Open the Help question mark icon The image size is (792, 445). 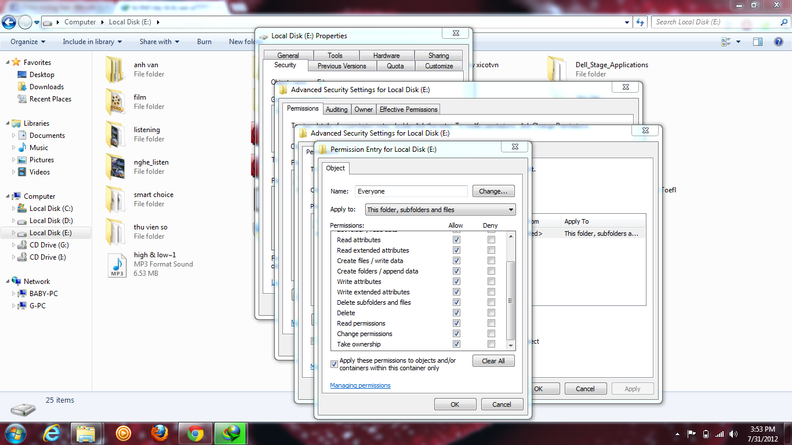779,42
